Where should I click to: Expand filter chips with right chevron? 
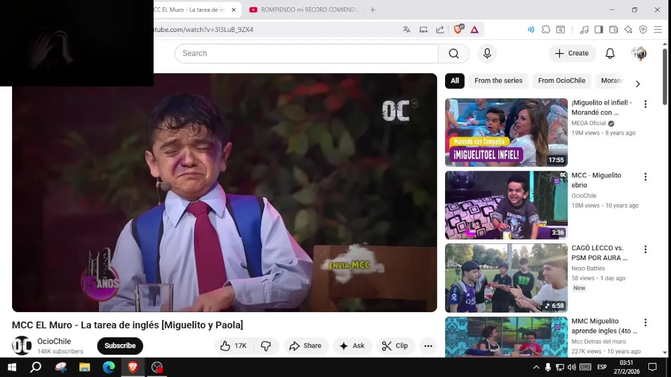coord(637,84)
